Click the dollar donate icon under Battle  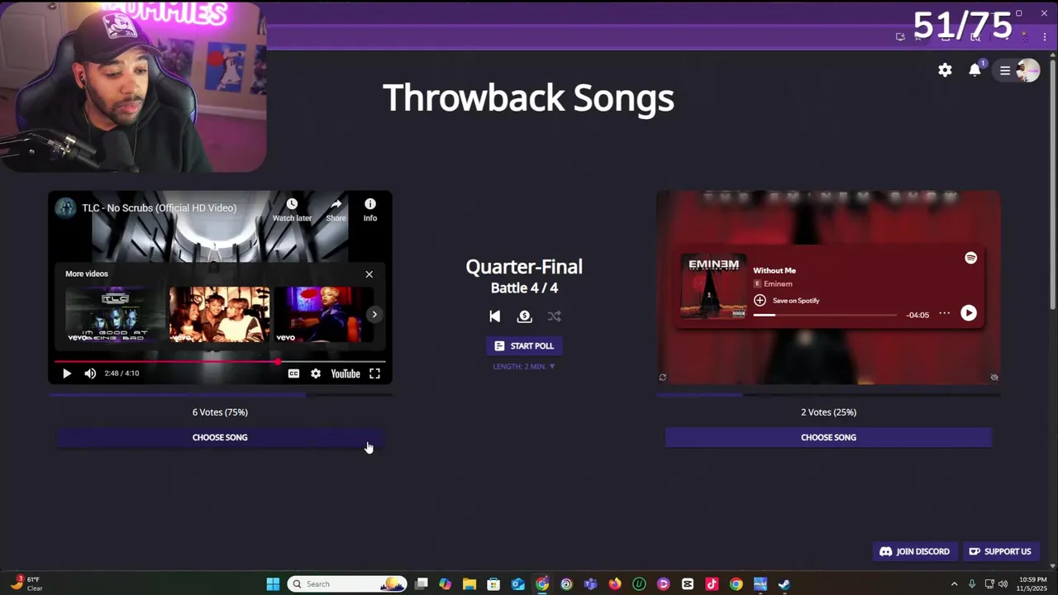tap(524, 316)
